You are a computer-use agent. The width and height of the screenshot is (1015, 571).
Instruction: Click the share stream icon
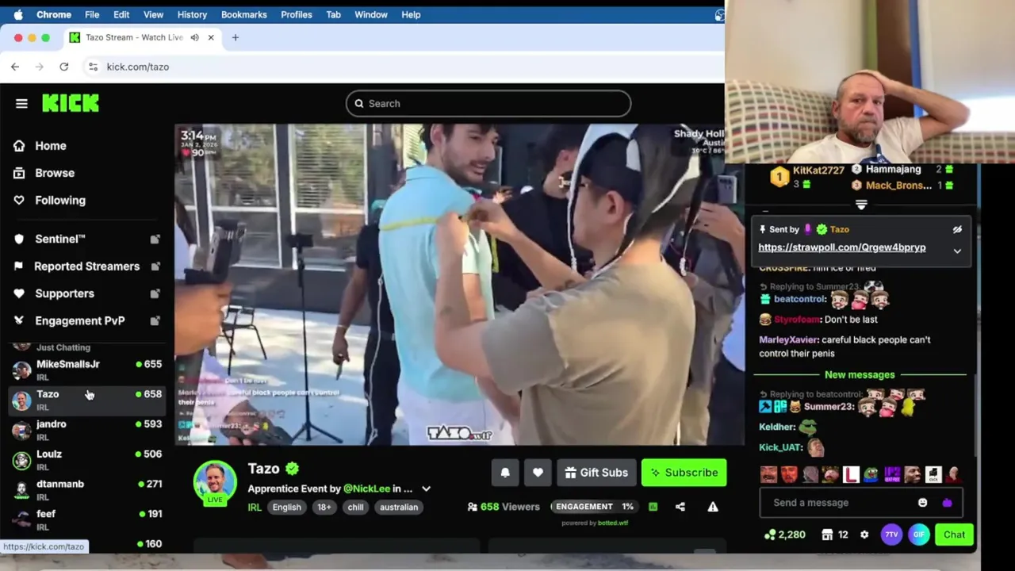coord(680,507)
